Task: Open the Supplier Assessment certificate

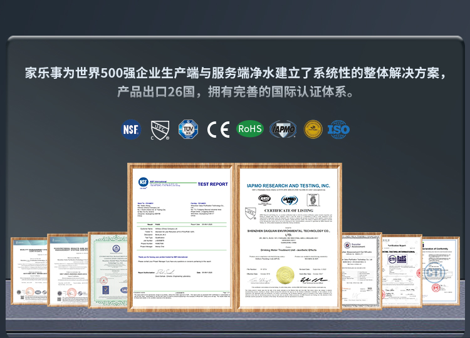Action: coord(362,271)
